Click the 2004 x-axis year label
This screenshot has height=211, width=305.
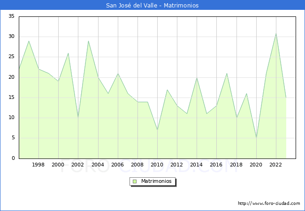(x=98, y=165)
